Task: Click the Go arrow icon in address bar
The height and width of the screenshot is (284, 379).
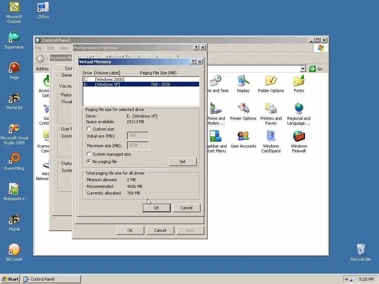Action: point(312,69)
